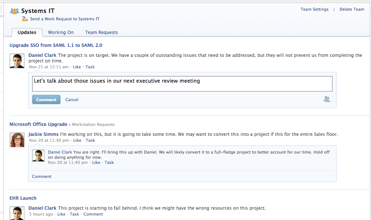Select the Updates tab
The image size is (371, 220).
27,32
